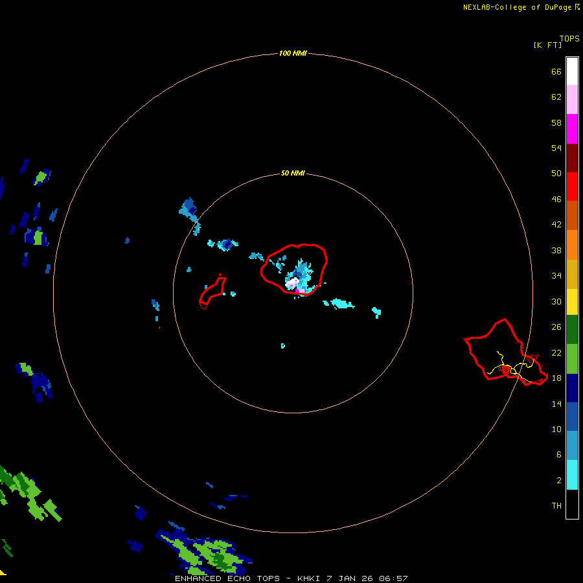Click the light green swatch near 22
583x583 pixels.
pyautogui.click(x=572, y=359)
